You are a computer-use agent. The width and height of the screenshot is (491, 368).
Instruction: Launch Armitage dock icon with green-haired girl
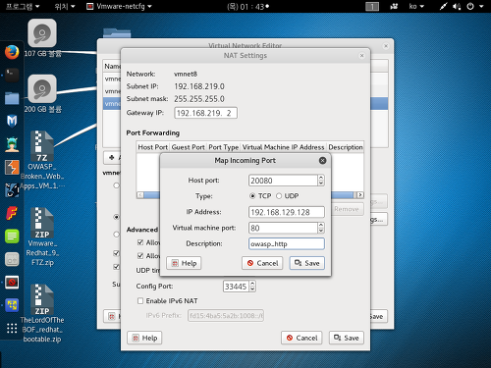[12, 144]
